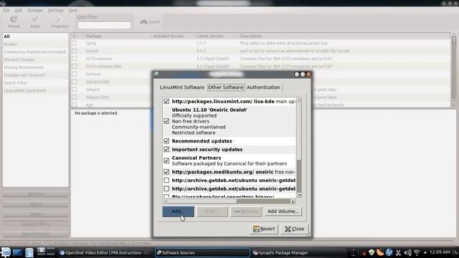The image size is (459, 258).
Task: Click the Quick filter input field
Action: 104,25
